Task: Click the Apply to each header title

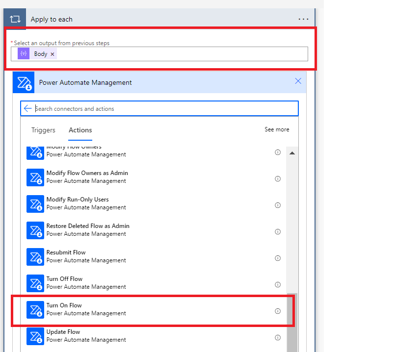Action: click(x=52, y=20)
